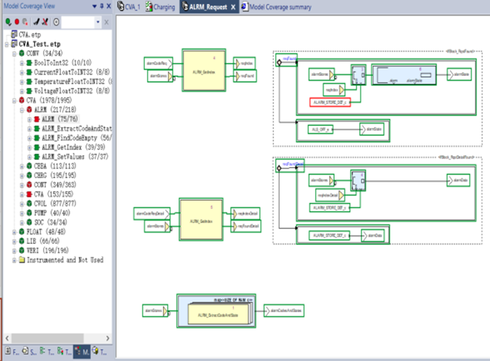Viewport: 490px width, 361px height.
Task: Click the gray coverage marker icon
Action: tap(25, 22)
